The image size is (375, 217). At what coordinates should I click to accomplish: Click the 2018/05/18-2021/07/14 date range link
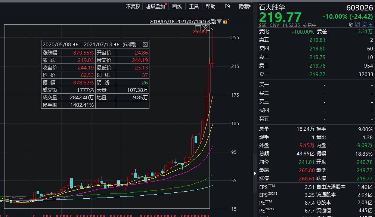point(183,22)
